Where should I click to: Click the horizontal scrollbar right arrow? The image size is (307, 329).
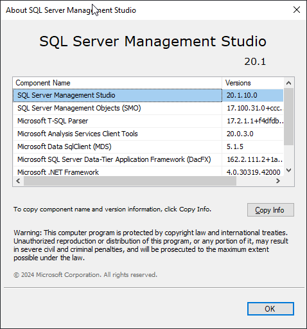point(278,181)
